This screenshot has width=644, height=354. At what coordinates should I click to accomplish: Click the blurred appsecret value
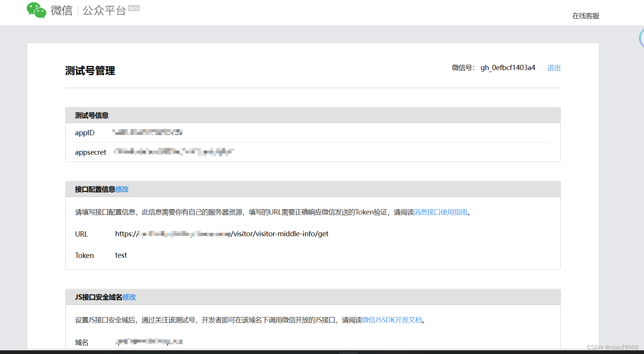[x=174, y=152]
